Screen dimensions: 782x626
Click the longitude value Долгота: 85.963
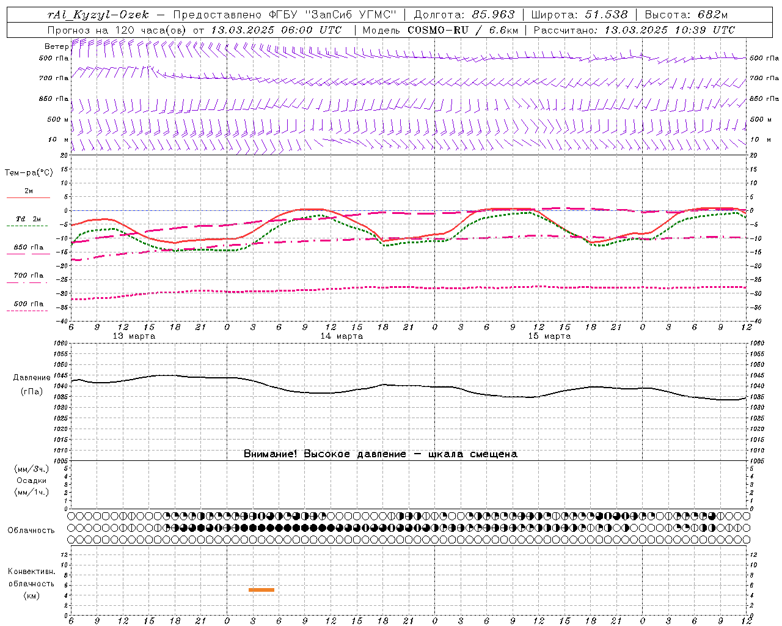pyautogui.click(x=464, y=15)
